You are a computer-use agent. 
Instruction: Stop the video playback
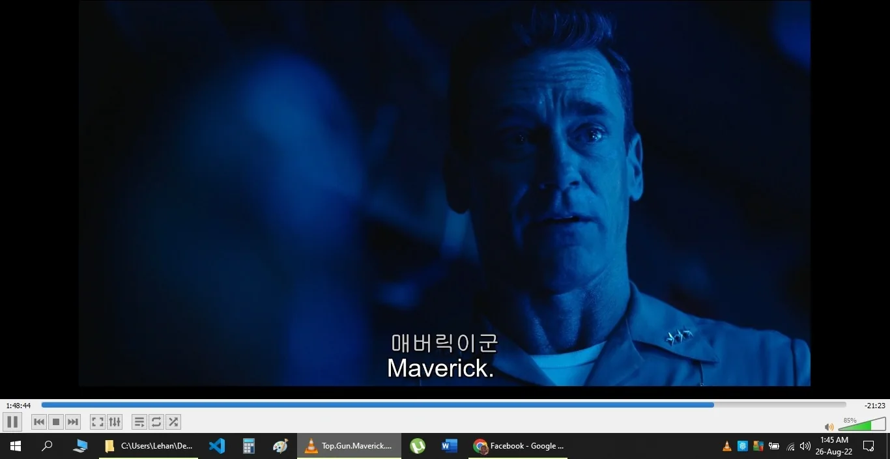coord(56,422)
